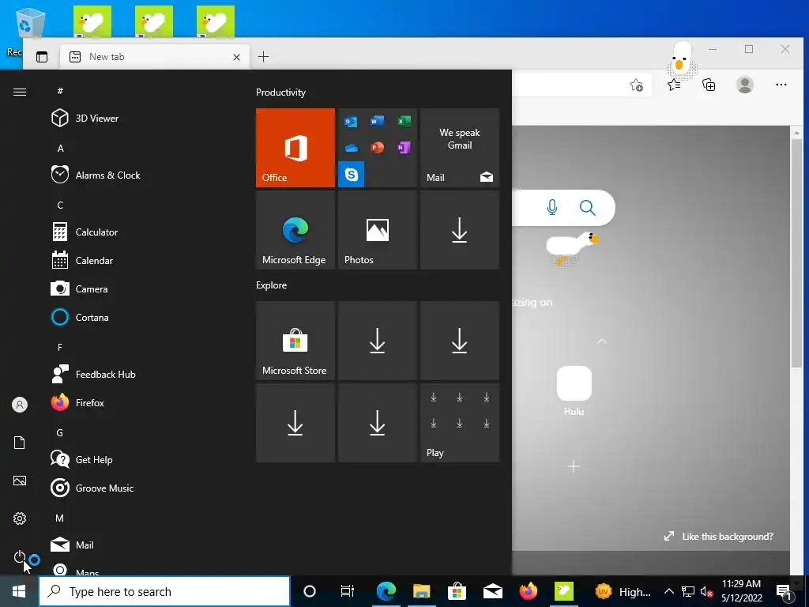Open the Play tile folder
This screenshot has height=607, width=809.
coord(460,423)
